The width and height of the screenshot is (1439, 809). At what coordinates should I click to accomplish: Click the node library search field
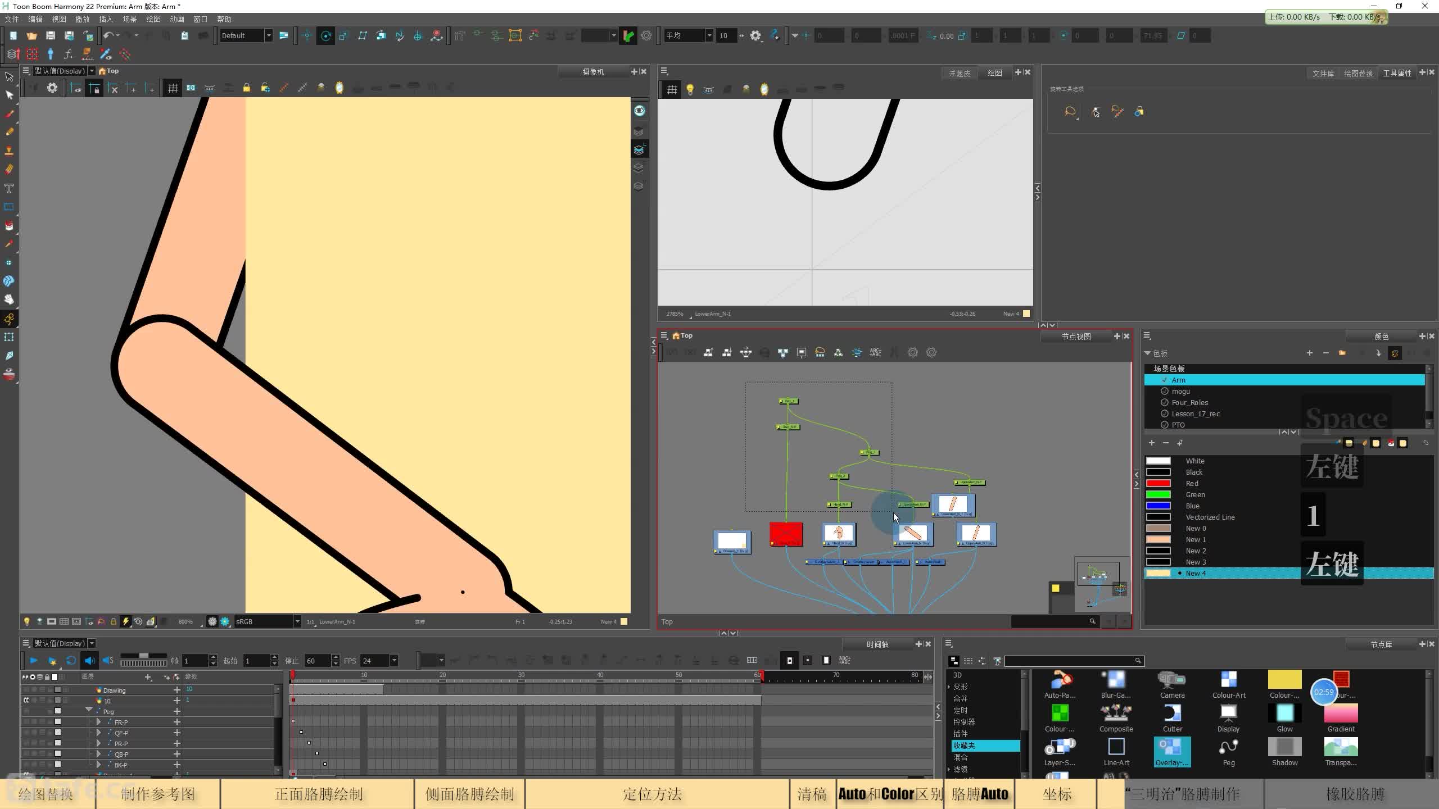[x=1074, y=661]
